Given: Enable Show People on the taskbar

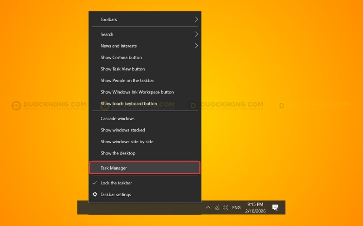Looking at the screenshot, I should click(127, 80).
